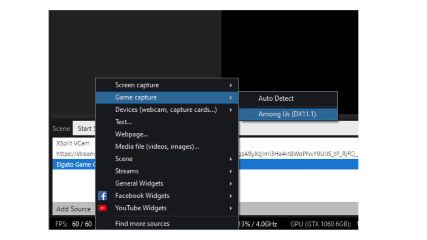The height and width of the screenshot is (240, 427).
Task: Expand arrow beside Devices entry
Action: coord(231,110)
